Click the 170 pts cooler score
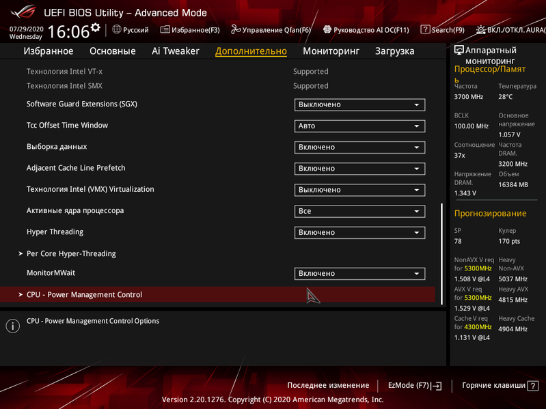Viewport: 546px width, 409px height. (x=509, y=241)
